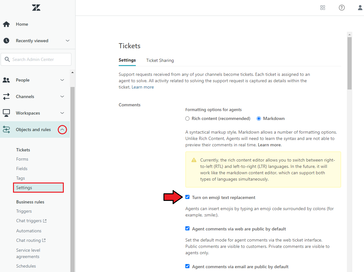
Task: Expand the Channels section chevron
Action: pos(62,96)
